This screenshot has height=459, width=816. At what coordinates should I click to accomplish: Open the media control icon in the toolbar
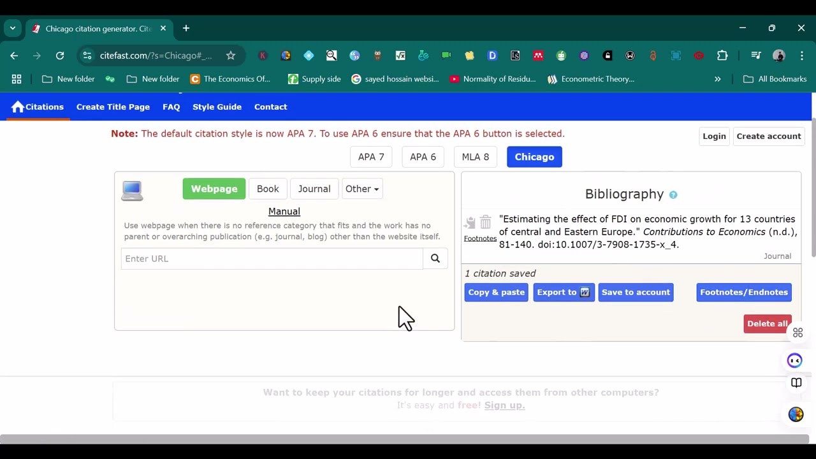756,55
